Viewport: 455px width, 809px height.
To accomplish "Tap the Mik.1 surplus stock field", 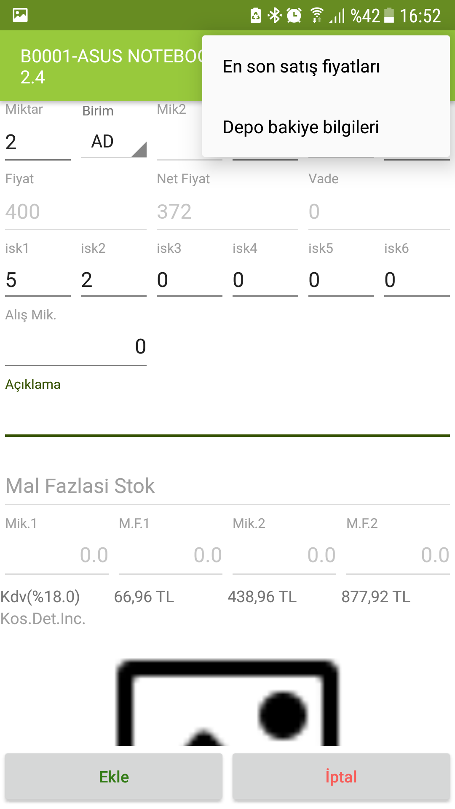I will [x=57, y=555].
